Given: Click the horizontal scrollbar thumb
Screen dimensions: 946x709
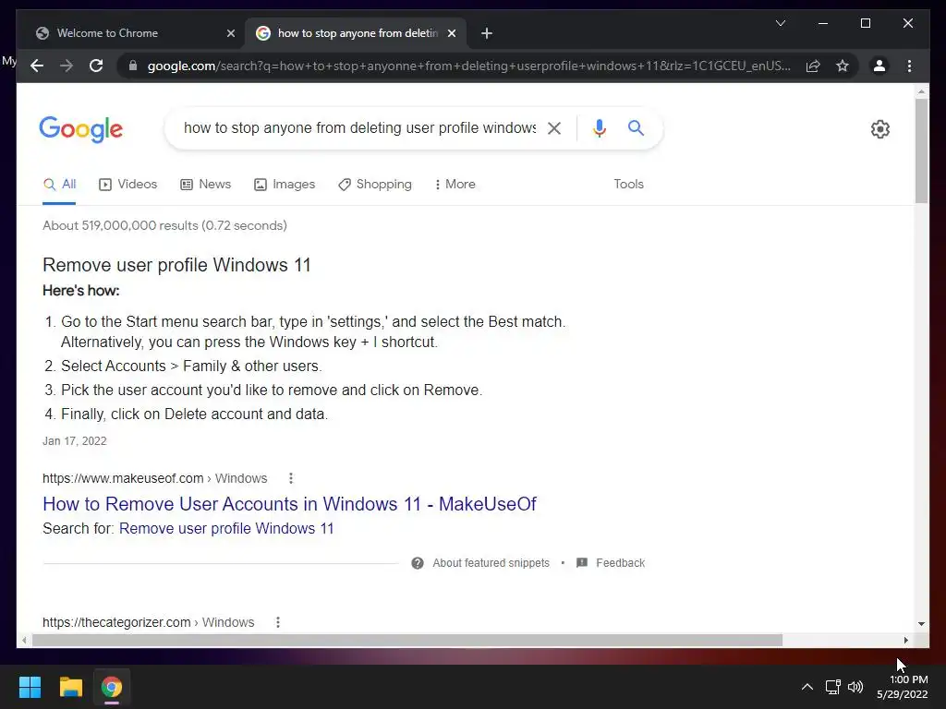Looking at the screenshot, I should click(407, 641).
